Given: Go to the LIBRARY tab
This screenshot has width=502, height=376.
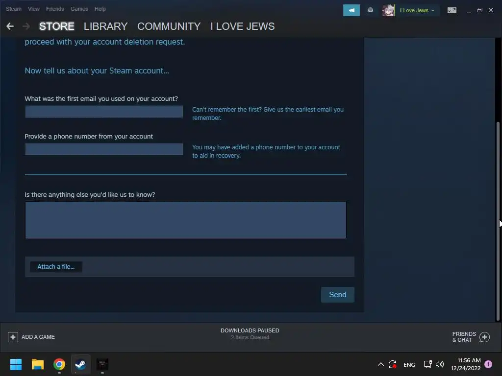Looking at the screenshot, I should pos(106,26).
